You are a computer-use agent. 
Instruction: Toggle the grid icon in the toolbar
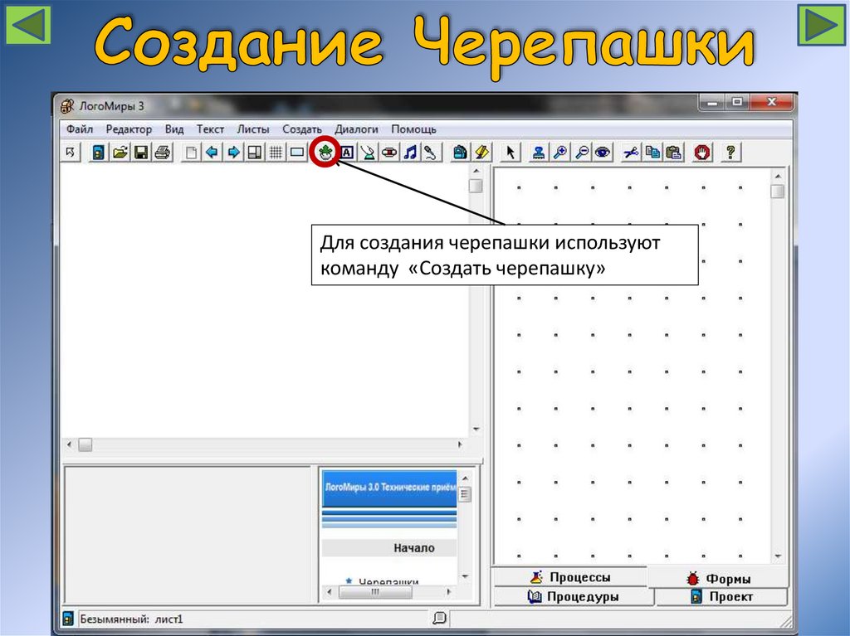pos(276,153)
